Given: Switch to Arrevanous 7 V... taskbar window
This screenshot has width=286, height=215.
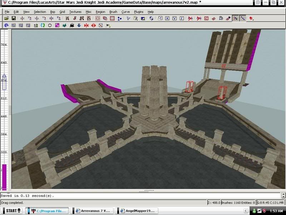Looking at the screenshot, I should 93,211.
